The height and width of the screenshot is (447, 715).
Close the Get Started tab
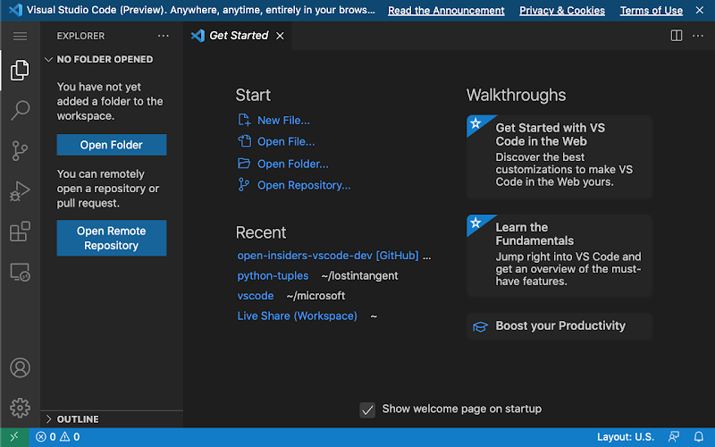280,36
